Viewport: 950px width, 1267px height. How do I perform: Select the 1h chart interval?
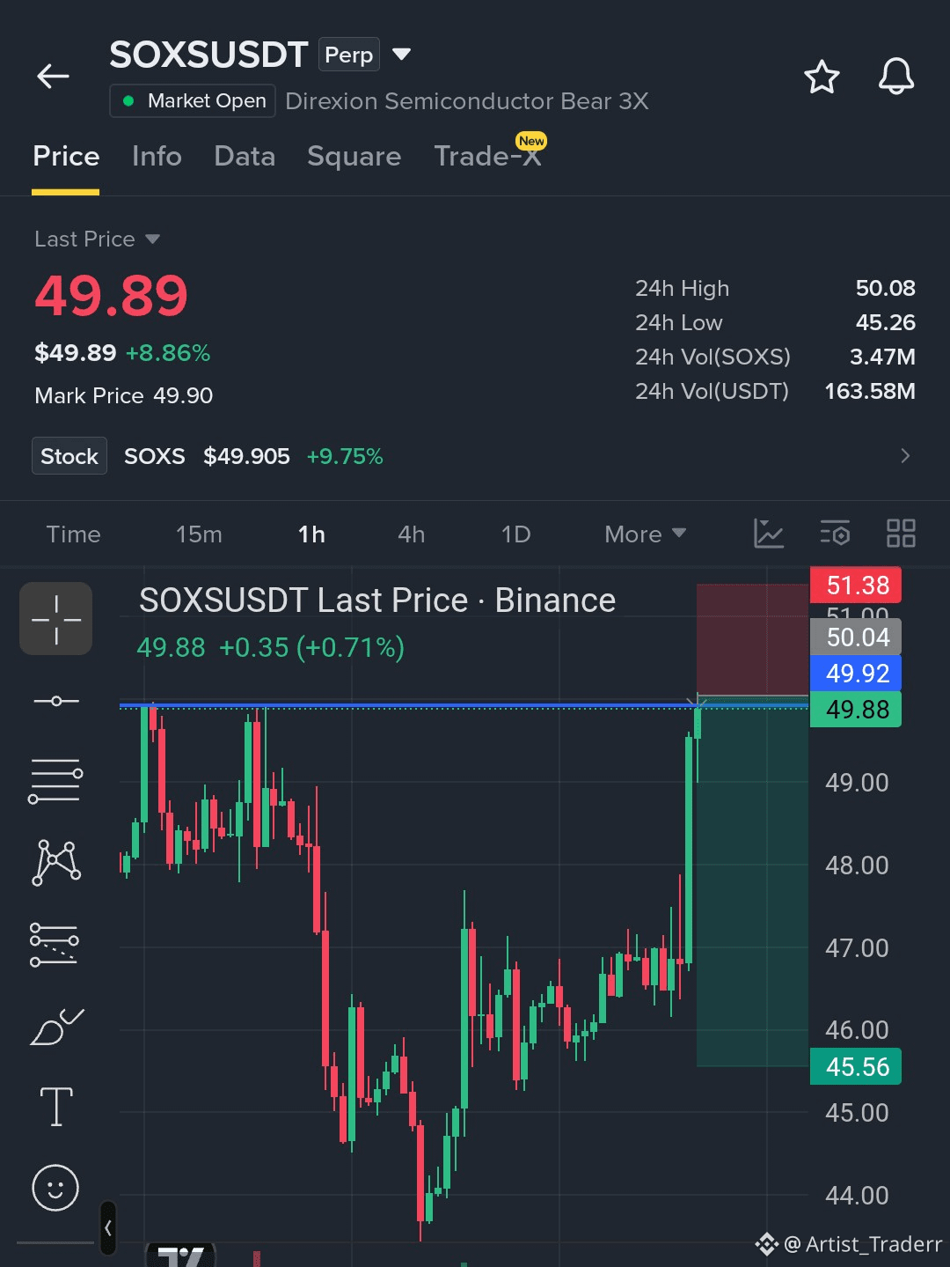311,534
